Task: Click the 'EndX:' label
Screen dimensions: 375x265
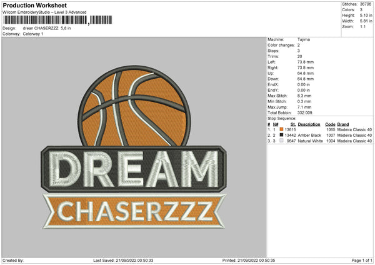Action: click(273, 84)
